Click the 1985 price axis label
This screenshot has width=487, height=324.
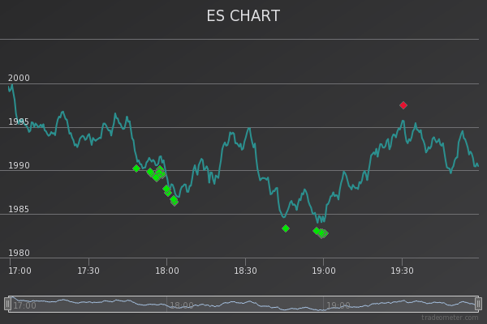[19, 210]
